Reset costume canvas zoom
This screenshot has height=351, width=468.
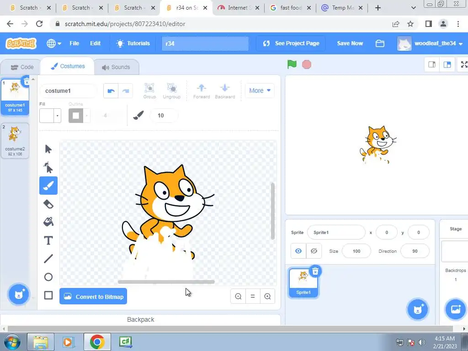(x=253, y=296)
